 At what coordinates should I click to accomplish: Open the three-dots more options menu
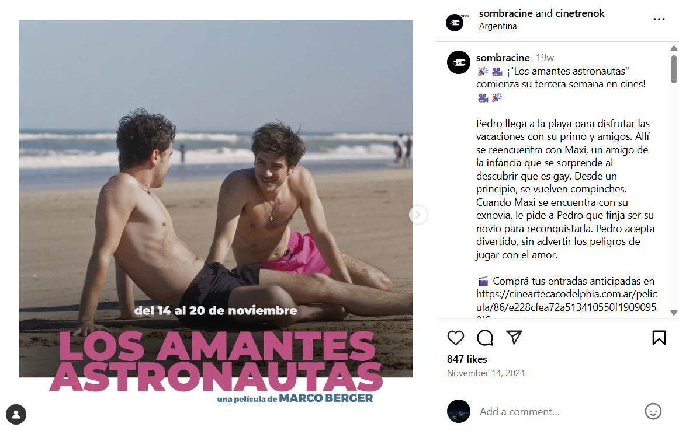click(x=659, y=19)
